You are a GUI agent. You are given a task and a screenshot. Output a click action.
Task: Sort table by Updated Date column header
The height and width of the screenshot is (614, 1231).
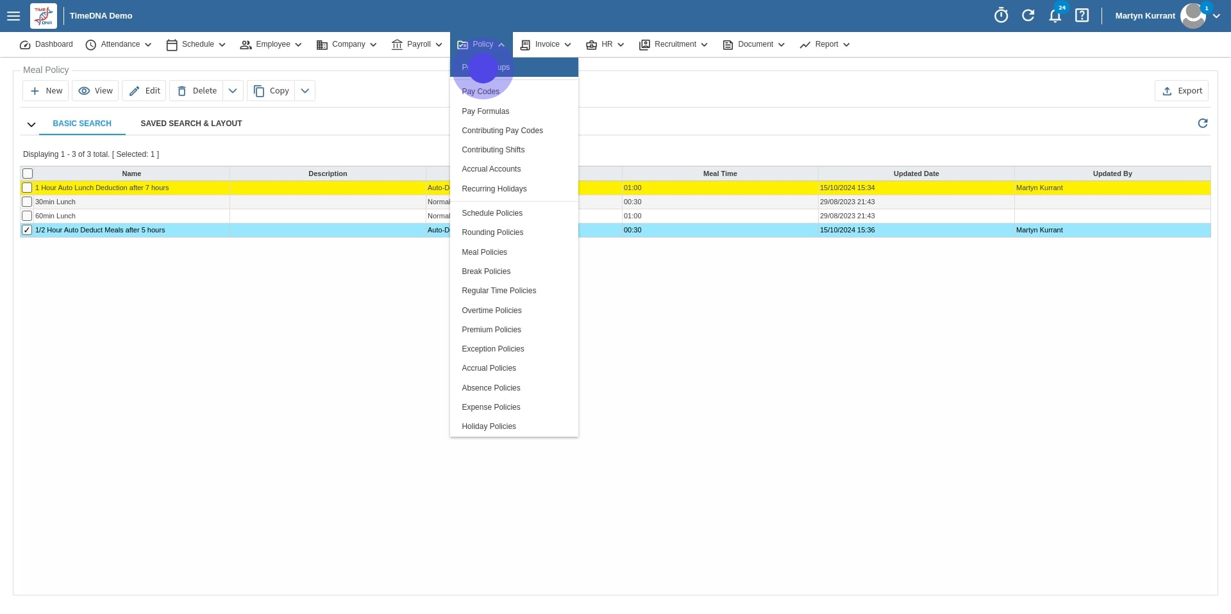pos(916,174)
